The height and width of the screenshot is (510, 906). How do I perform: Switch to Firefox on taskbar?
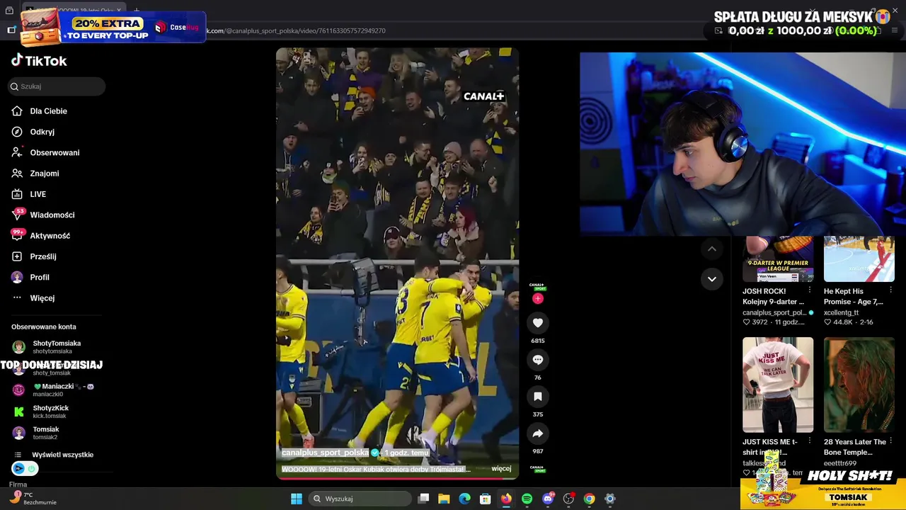pos(506,499)
